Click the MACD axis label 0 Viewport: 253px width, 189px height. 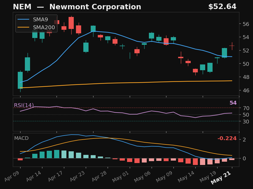pos(244,158)
